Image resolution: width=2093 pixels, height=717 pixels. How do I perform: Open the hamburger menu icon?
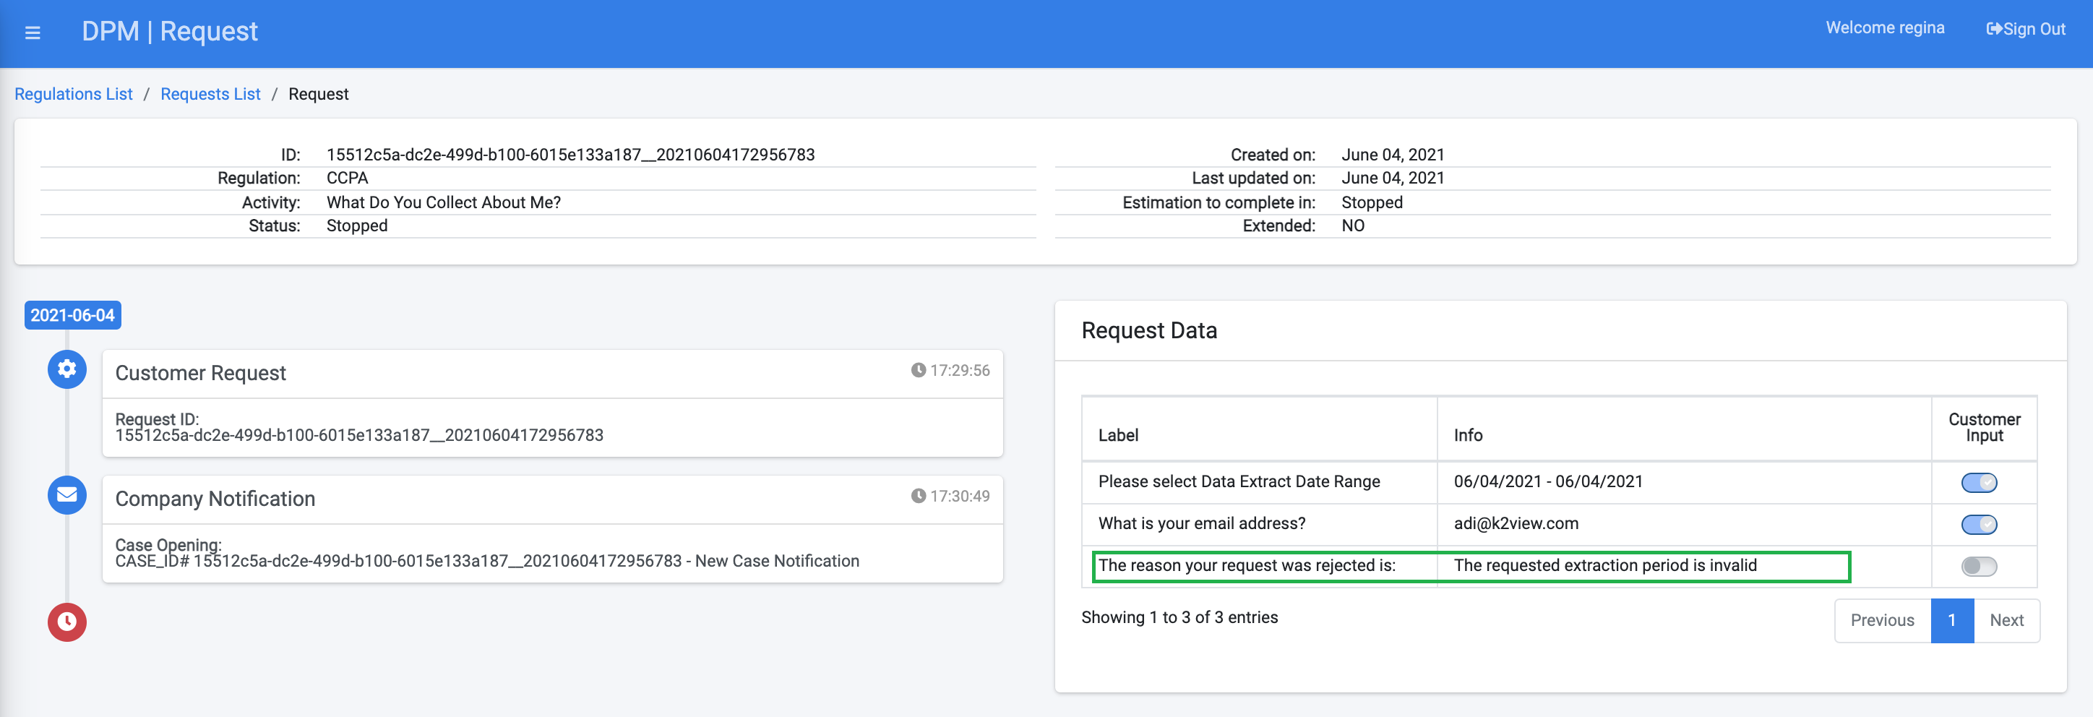[x=33, y=33]
